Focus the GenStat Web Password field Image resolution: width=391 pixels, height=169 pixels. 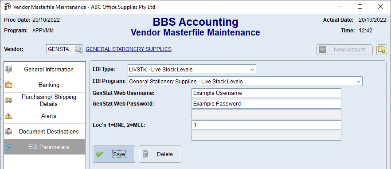click(266, 104)
